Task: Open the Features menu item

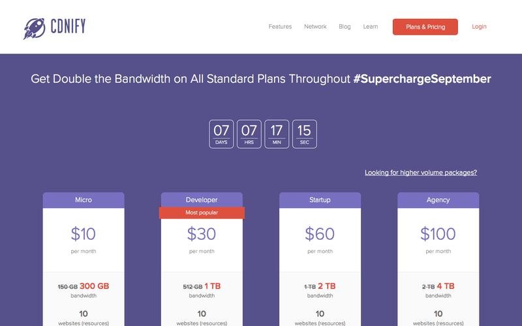Action: [x=280, y=27]
